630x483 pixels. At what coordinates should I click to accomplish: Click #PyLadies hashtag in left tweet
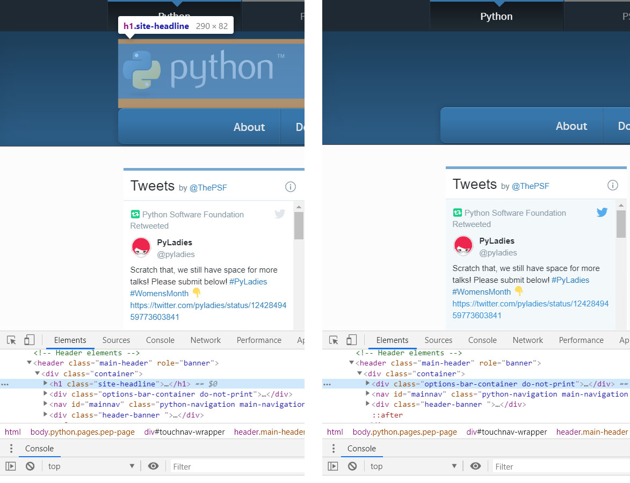248,281
